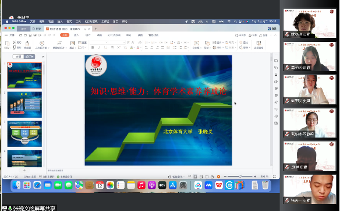Open the WPS Office menu in menu bar

click(19, 22)
